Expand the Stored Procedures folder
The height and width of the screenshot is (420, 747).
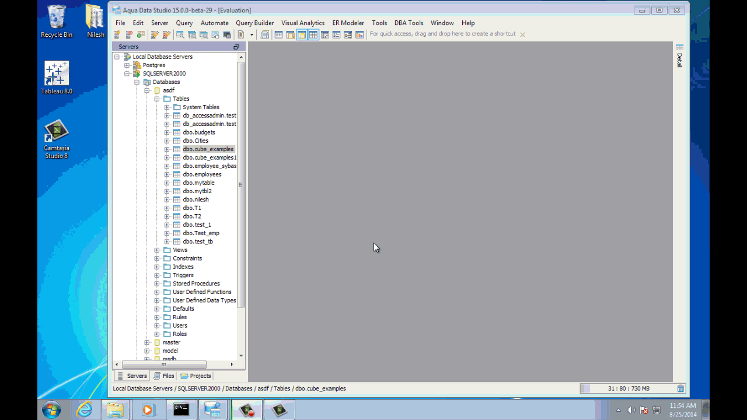click(x=157, y=283)
